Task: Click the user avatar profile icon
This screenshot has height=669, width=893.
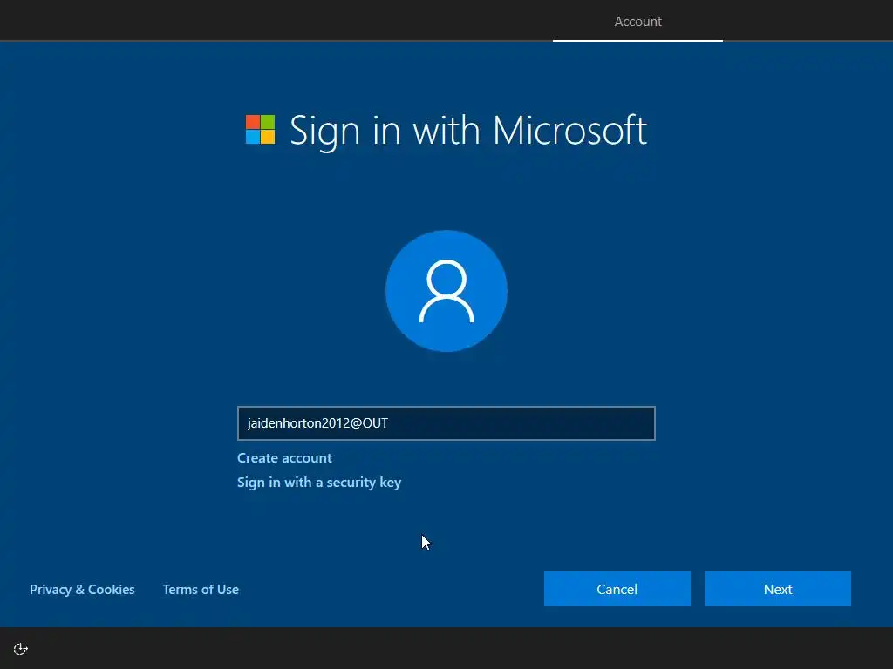Action: (x=446, y=291)
